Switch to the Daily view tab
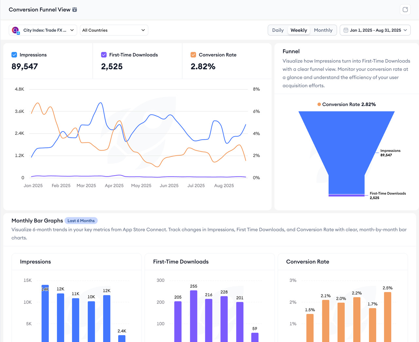This screenshot has height=342, width=419. (278, 30)
